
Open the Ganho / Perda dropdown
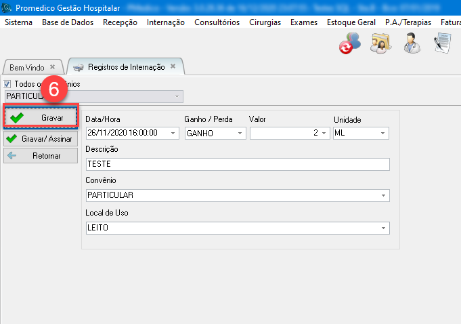point(240,134)
